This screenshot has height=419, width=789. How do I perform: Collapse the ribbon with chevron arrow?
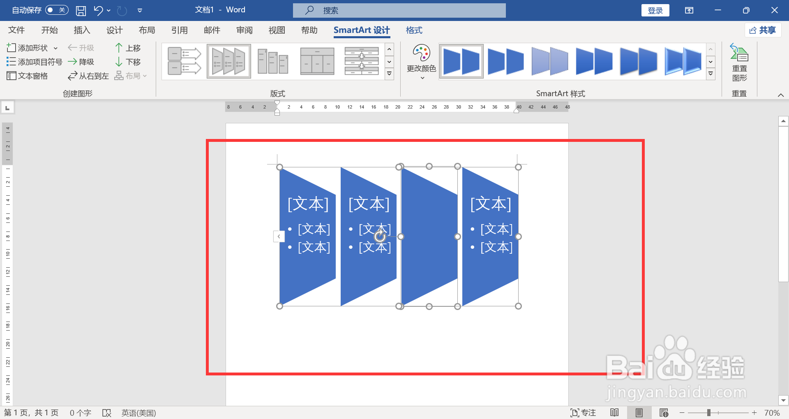[781, 95]
